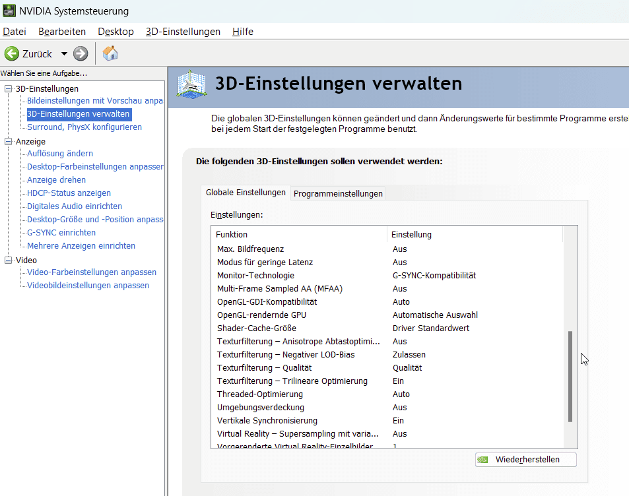
Task: Open Surround, PhysX konfigurieren
Action: [x=84, y=127]
